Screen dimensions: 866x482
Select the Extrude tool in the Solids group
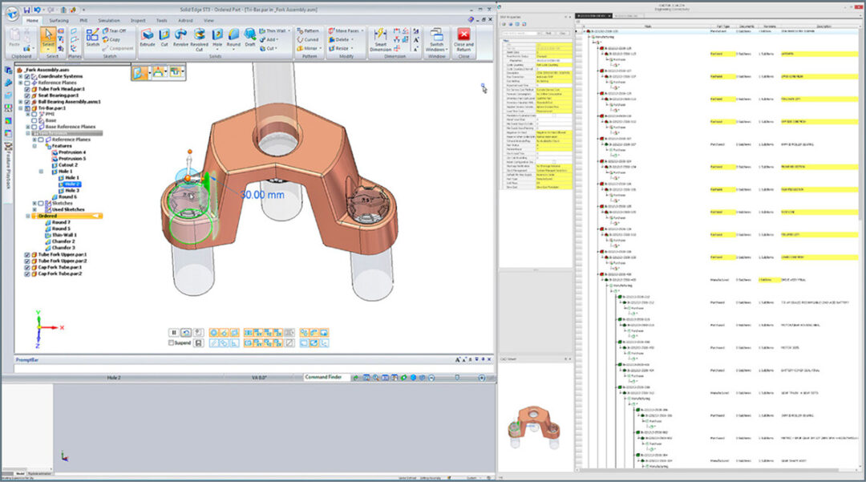pos(148,35)
